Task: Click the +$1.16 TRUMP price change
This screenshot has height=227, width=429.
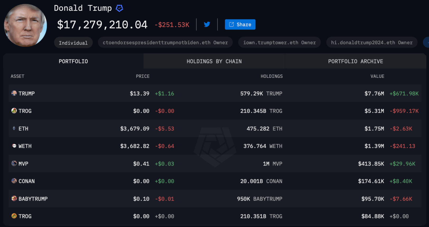Action: 164,93
